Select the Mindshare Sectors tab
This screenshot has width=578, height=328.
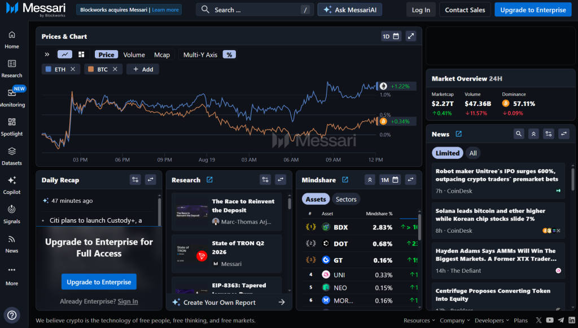click(x=346, y=199)
